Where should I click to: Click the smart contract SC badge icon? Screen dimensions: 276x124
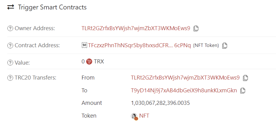click(x=84, y=45)
